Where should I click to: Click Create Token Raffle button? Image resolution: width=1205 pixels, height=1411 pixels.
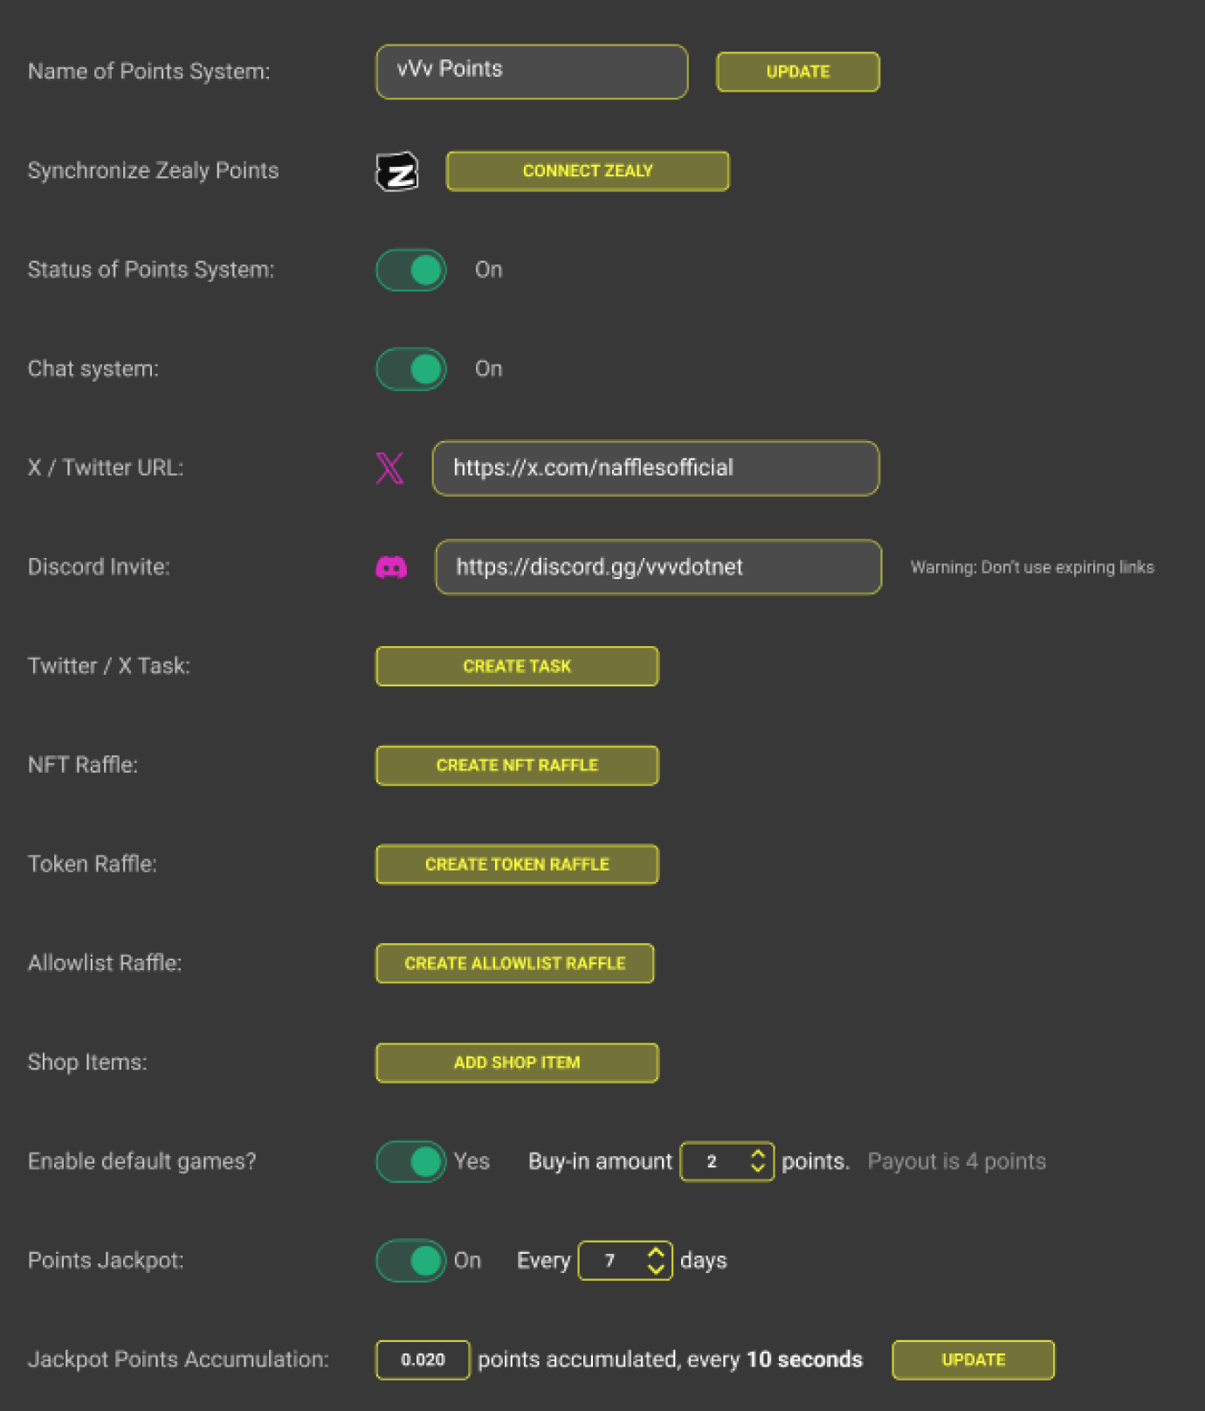(517, 864)
